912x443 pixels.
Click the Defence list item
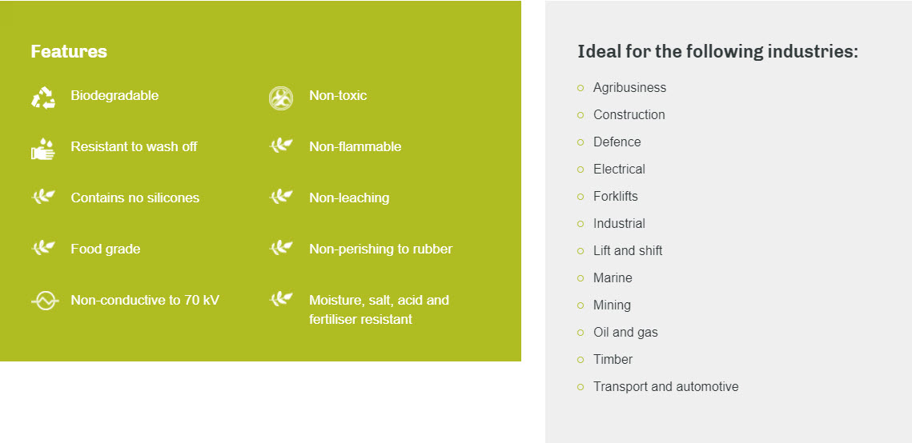pos(617,142)
